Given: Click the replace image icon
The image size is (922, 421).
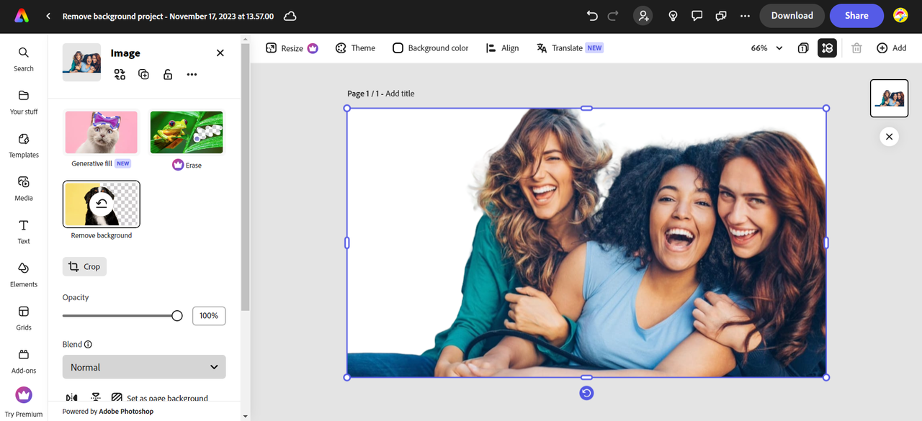Looking at the screenshot, I should click(x=120, y=74).
